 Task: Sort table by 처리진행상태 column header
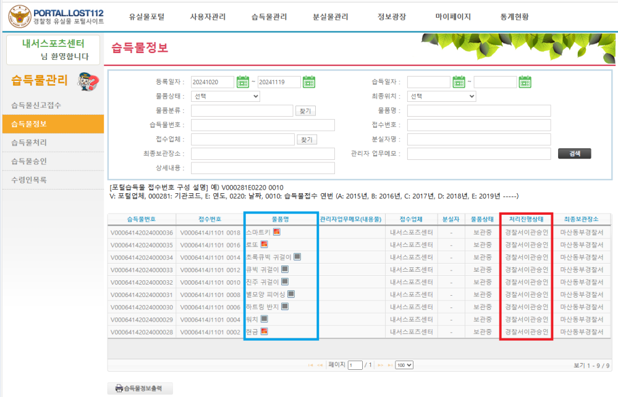[x=526, y=219]
